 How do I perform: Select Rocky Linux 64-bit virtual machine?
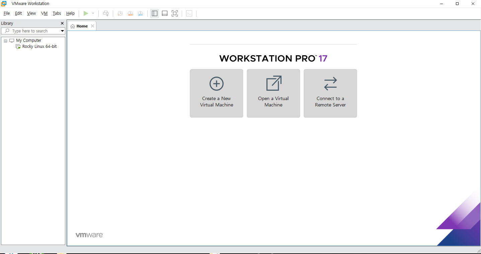pyautogui.click(x=39, y=47)
